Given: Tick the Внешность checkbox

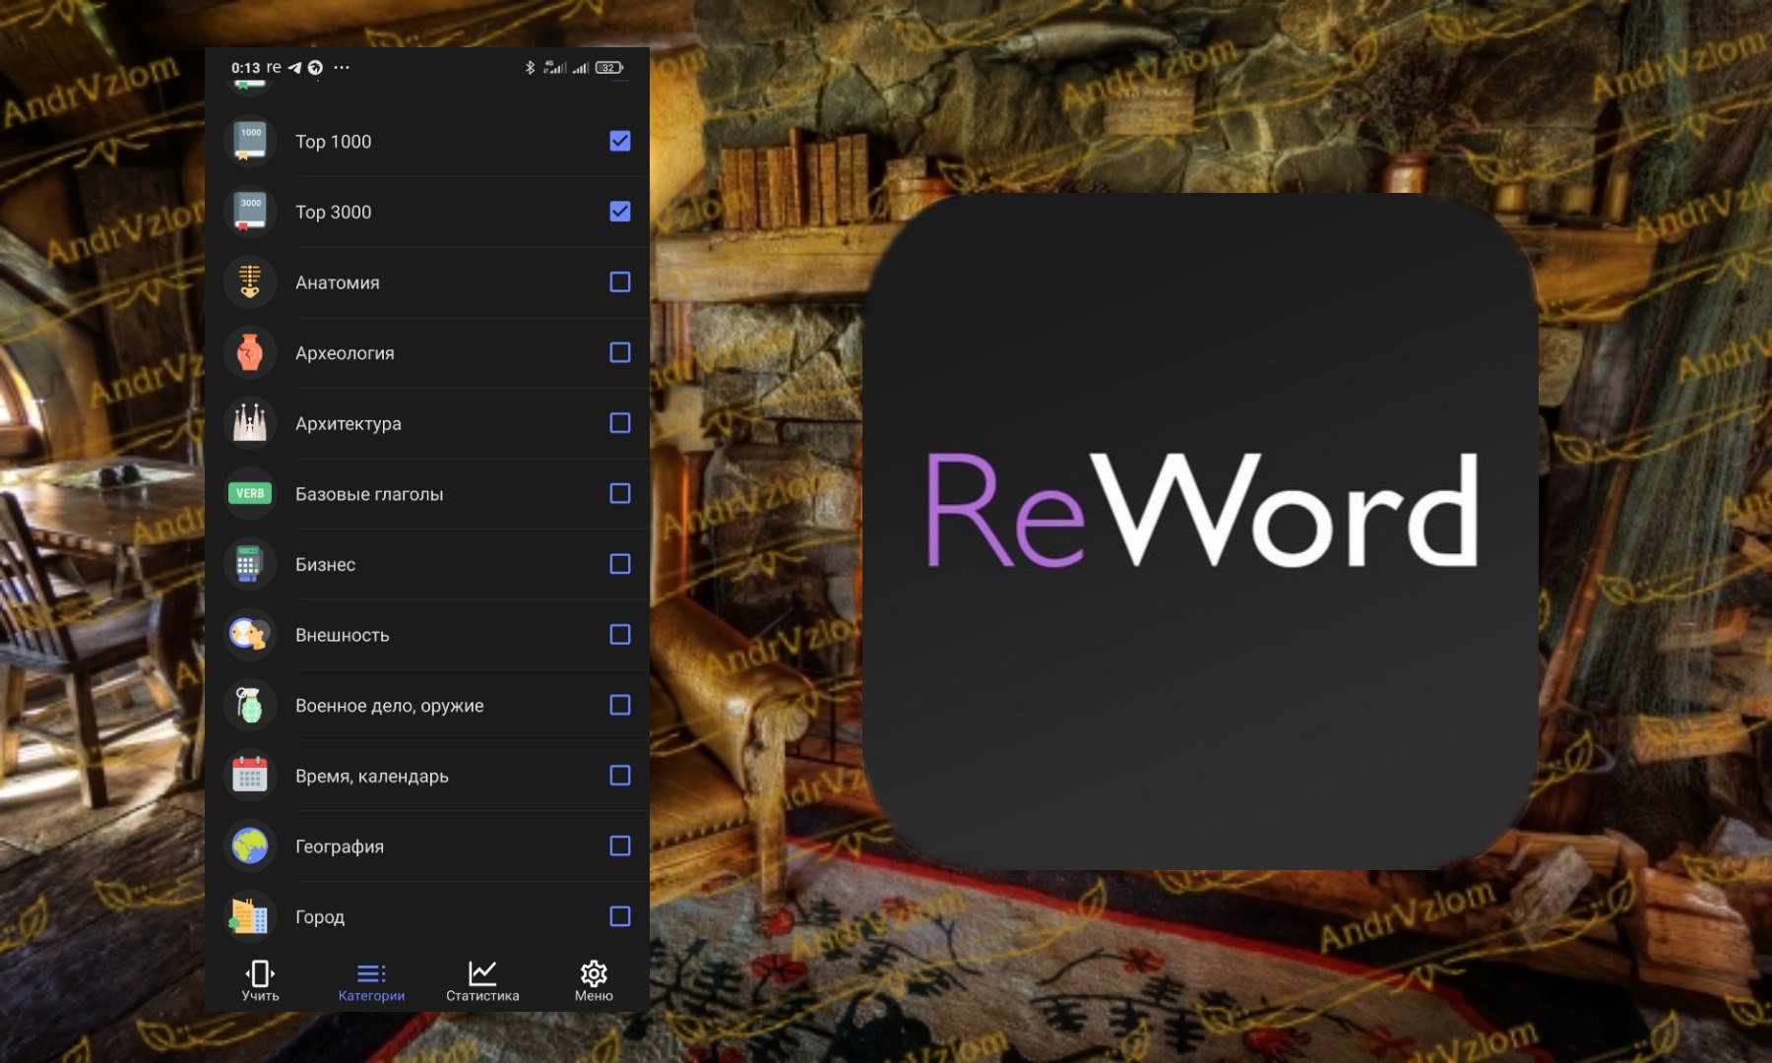Looking at the screenshot, I should (620, 635).
